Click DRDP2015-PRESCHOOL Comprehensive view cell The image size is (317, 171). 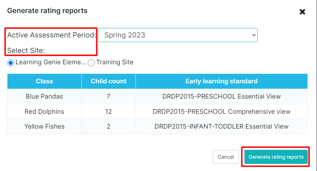point(221,112)
